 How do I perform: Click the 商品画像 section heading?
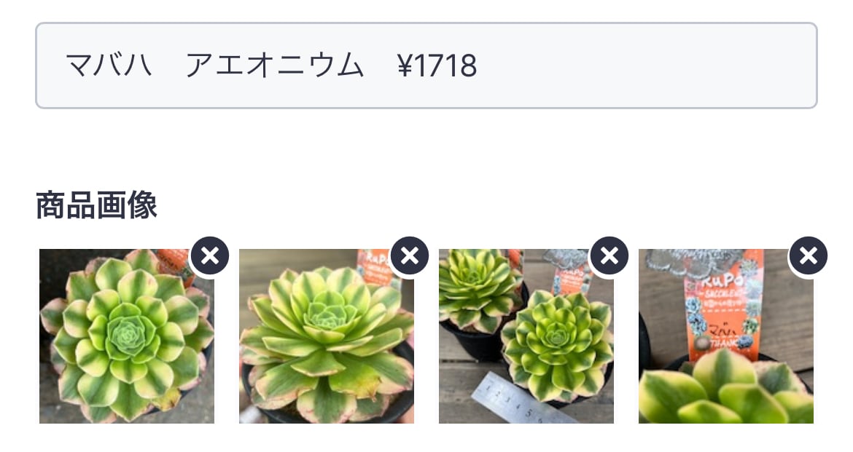(x=97, y=205)
